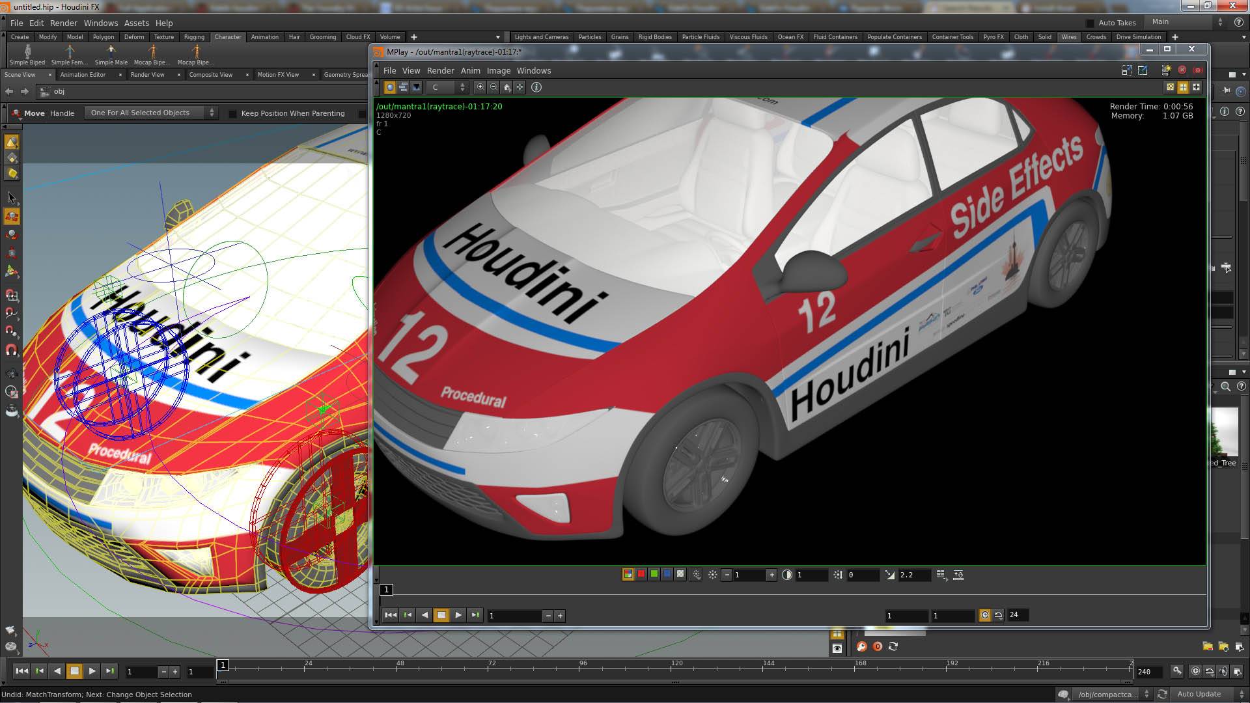Open the obj network path field
Screen dimensions: 1250x703
tap(202, 92)
